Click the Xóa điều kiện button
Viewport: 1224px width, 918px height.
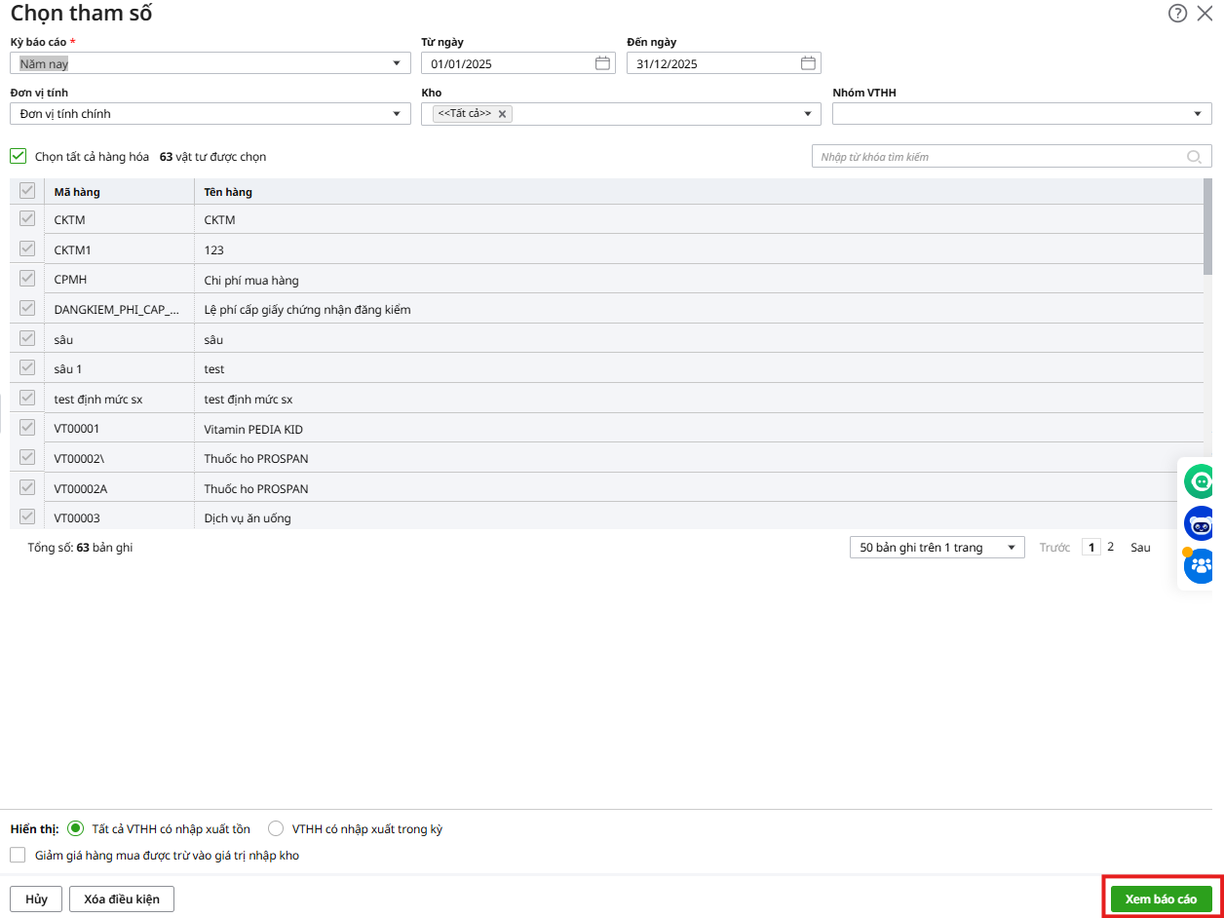(122, 899)
